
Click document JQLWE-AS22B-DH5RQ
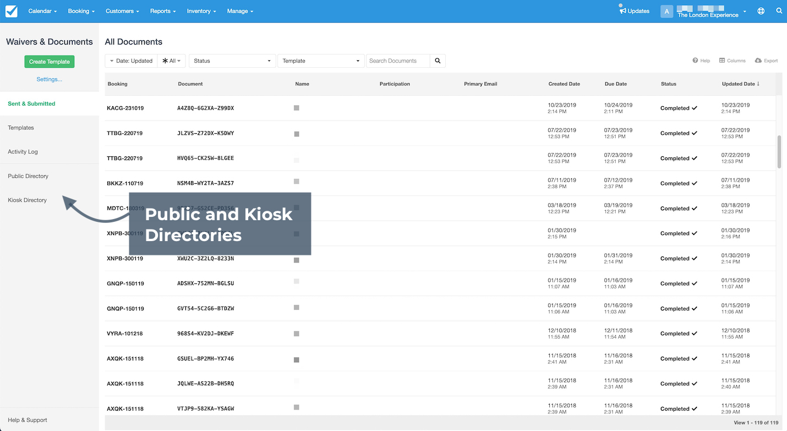tap(205, 384)
